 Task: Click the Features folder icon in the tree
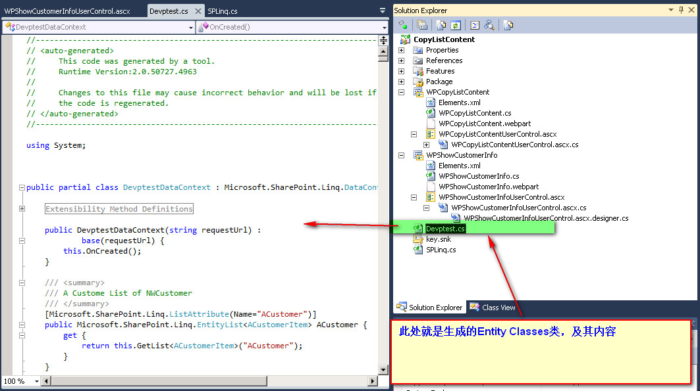pos(418,71)
